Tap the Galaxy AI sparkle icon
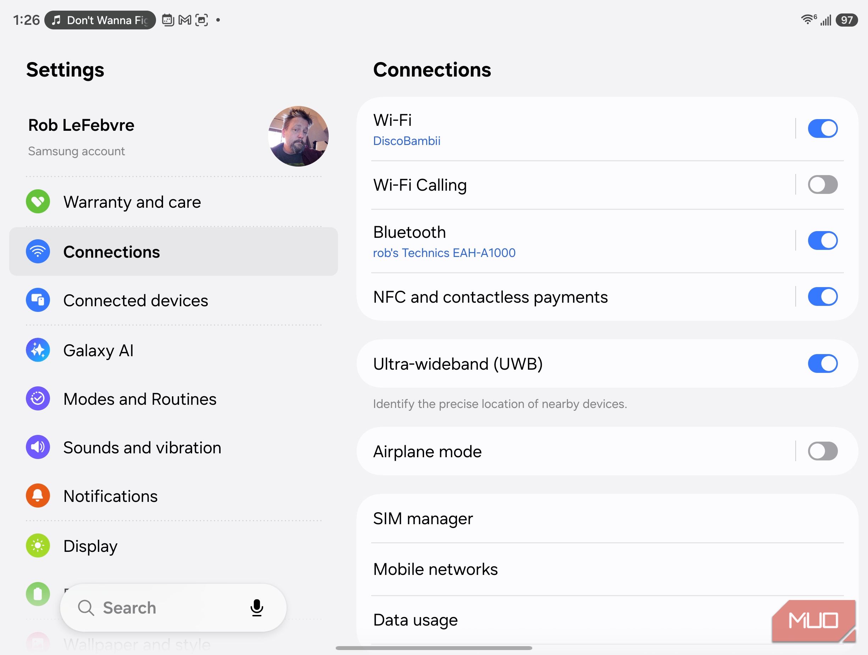The height and width of the screenshot is (655, 868). [38, 350]
